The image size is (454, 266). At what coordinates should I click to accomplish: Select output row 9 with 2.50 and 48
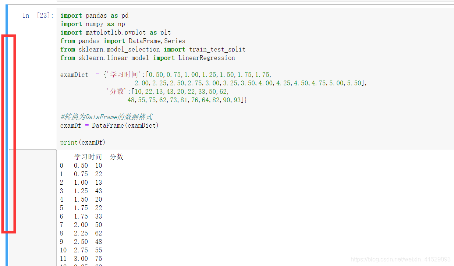(81, 242)
